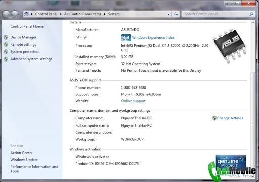Image resolution: width=259 pixels, height=182 pixels.
Task: Click the Forward navigation arrow
Action: pyautogui.click(x=15, y=14)
